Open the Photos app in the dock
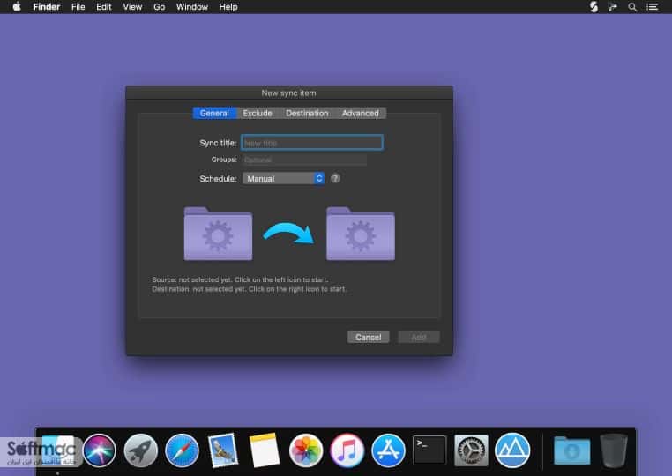 click(306, 450)
